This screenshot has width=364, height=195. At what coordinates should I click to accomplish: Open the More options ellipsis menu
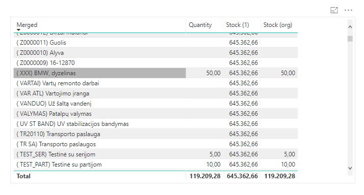(x=348, y=10)
